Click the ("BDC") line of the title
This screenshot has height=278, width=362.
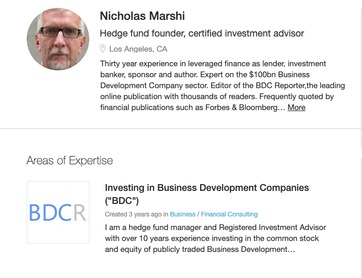coord(122,201)
